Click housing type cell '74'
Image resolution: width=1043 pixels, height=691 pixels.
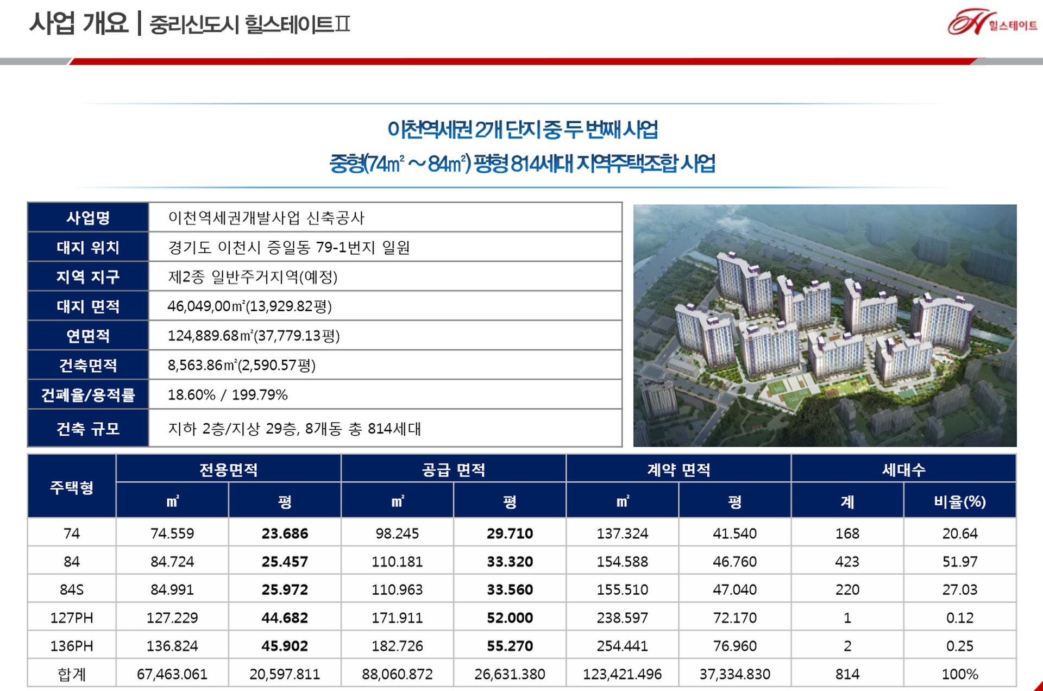tap(72, 533)
